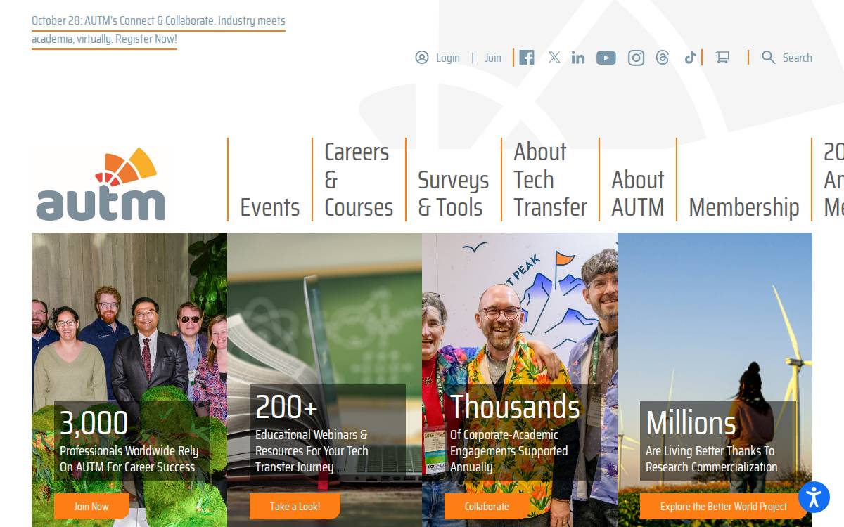
Task: Open the Careers & Courses menu
Action: (x=359, y=180)
